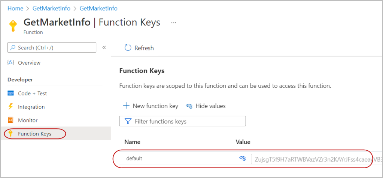The height and width of the screenshot is (178, 383).
Task: Toggle the default key value visibility eye
Action: (x=242, y=159)
